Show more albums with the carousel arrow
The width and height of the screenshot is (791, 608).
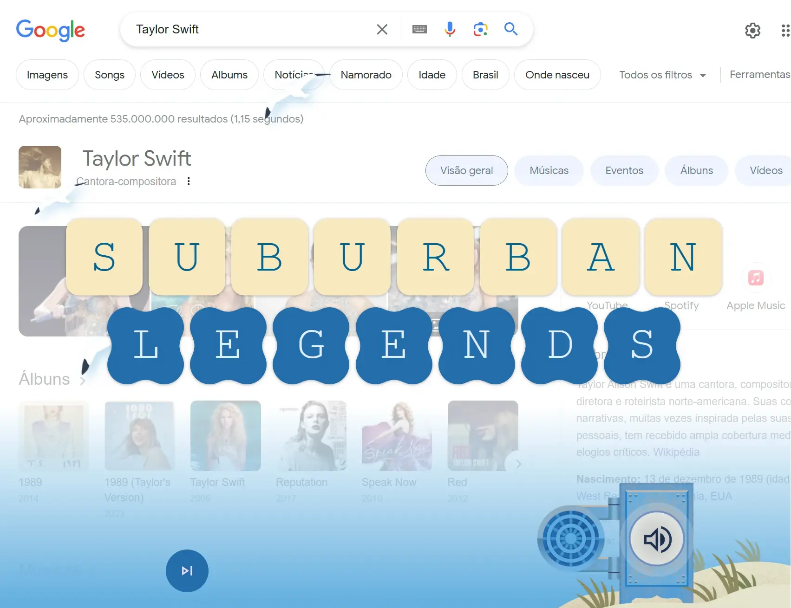[518, 464]
